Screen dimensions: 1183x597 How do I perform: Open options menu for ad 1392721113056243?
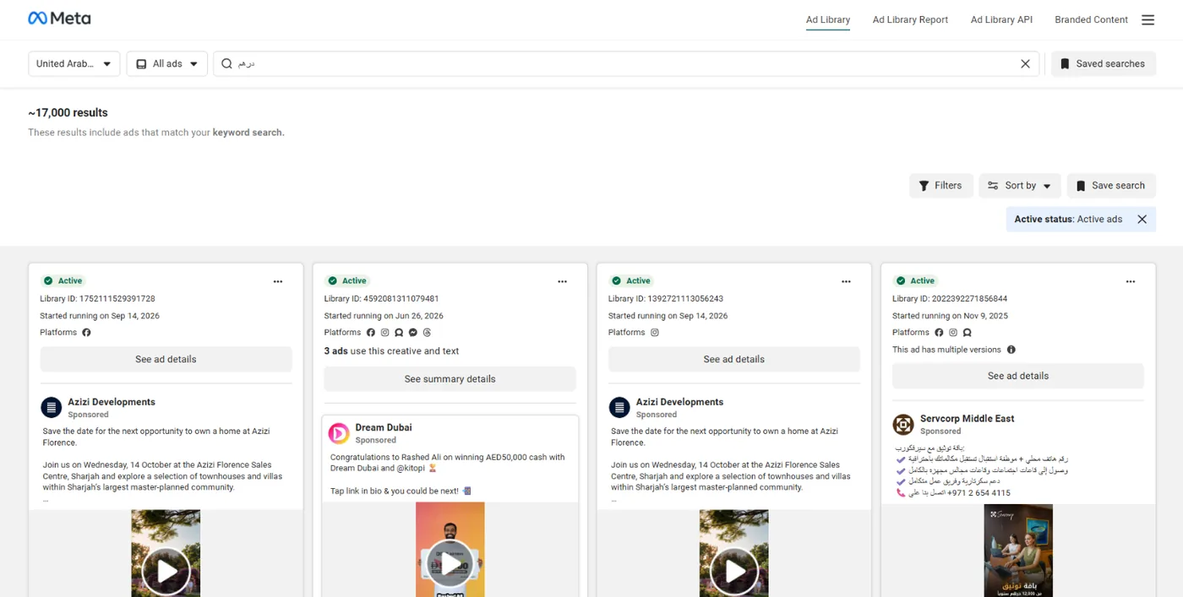click(846, 281)
